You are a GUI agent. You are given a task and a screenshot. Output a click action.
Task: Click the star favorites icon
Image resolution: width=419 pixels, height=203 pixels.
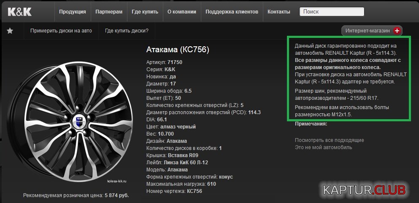coord(10,31)
